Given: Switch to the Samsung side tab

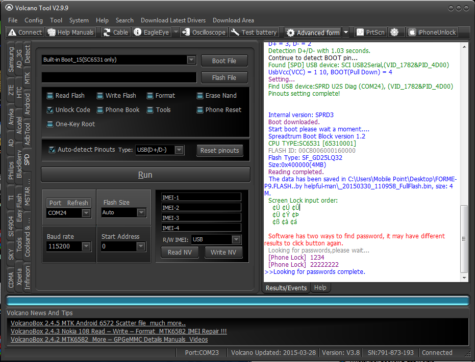Looking at the screenshot, I should coord(11,60).
